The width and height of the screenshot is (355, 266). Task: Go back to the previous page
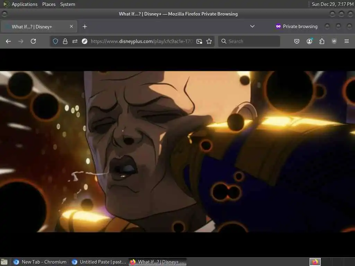point(8,41)
